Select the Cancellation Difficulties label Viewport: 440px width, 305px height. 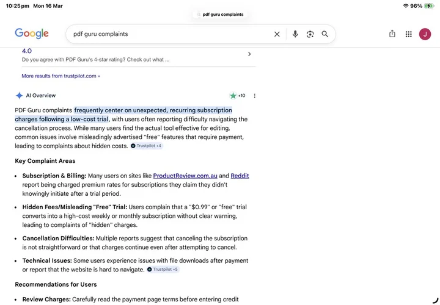pos(59,239)
